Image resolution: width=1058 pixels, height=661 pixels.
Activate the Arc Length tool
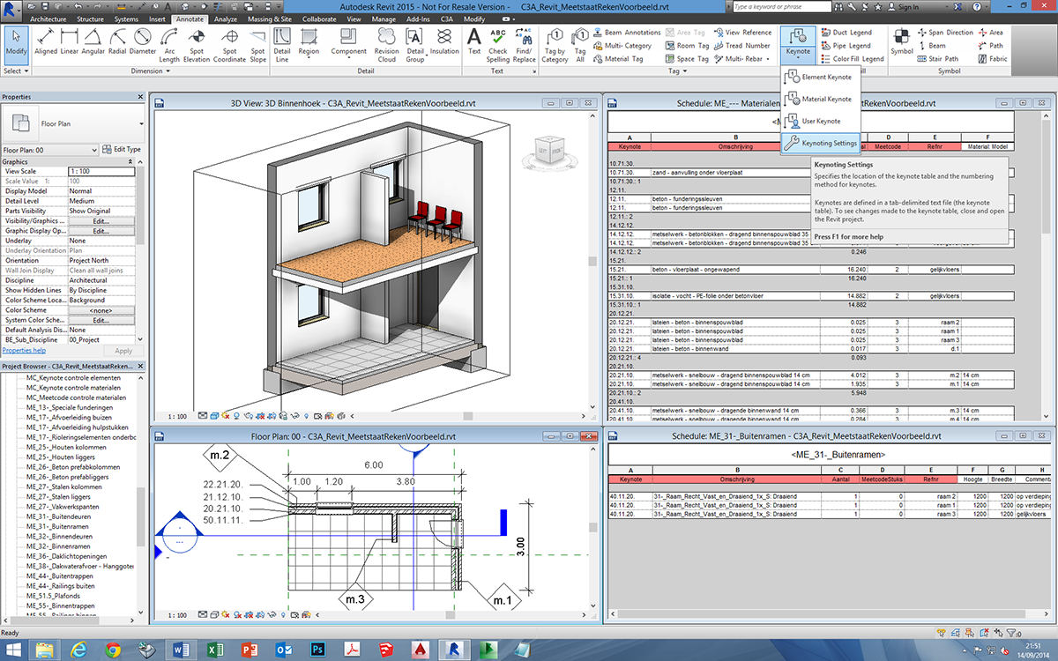pos(170,46)
